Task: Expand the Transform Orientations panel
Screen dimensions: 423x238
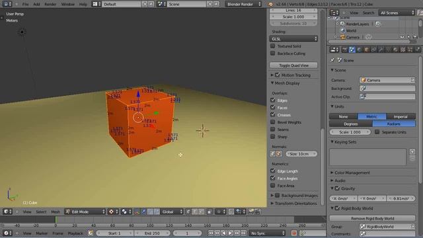Action: 272,203
